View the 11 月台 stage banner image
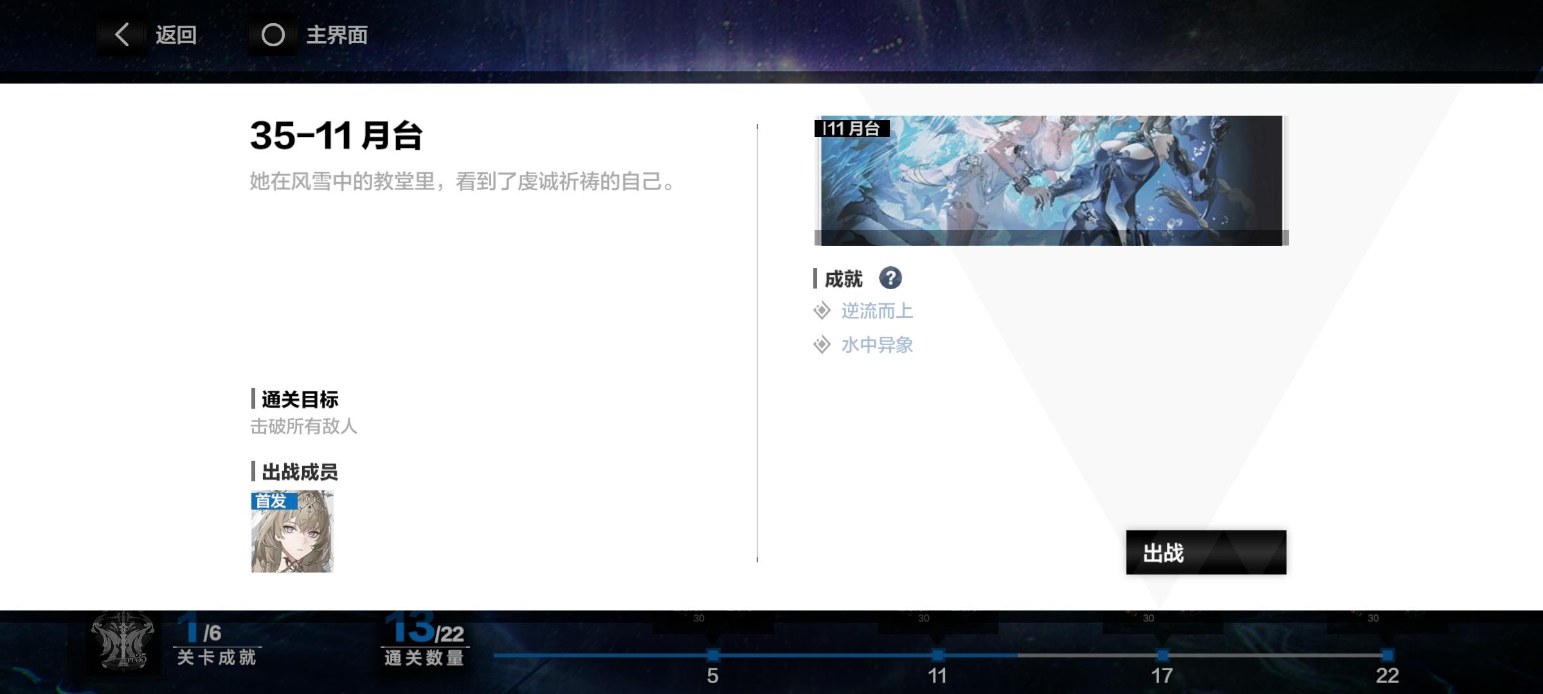1543x694 pixels. tap(1052, 181)
